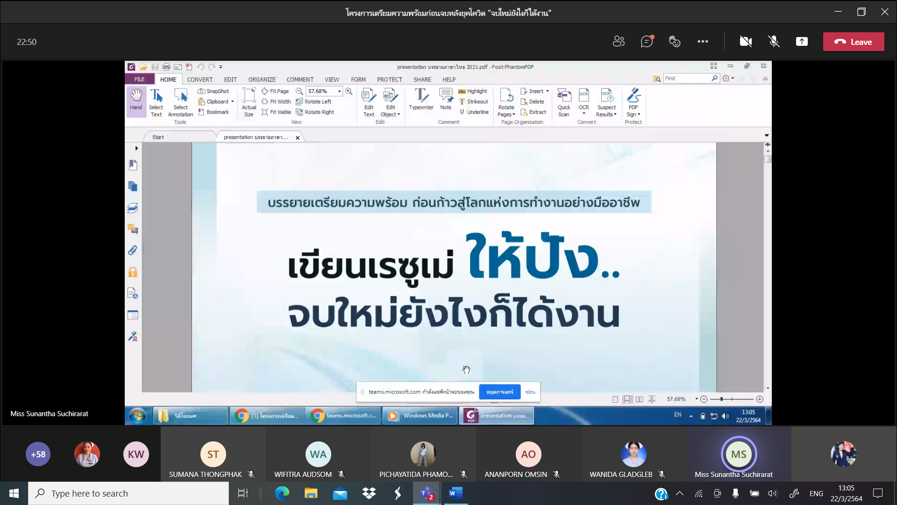
Task: Select the Strikeout tool
Action: (473, 101)
